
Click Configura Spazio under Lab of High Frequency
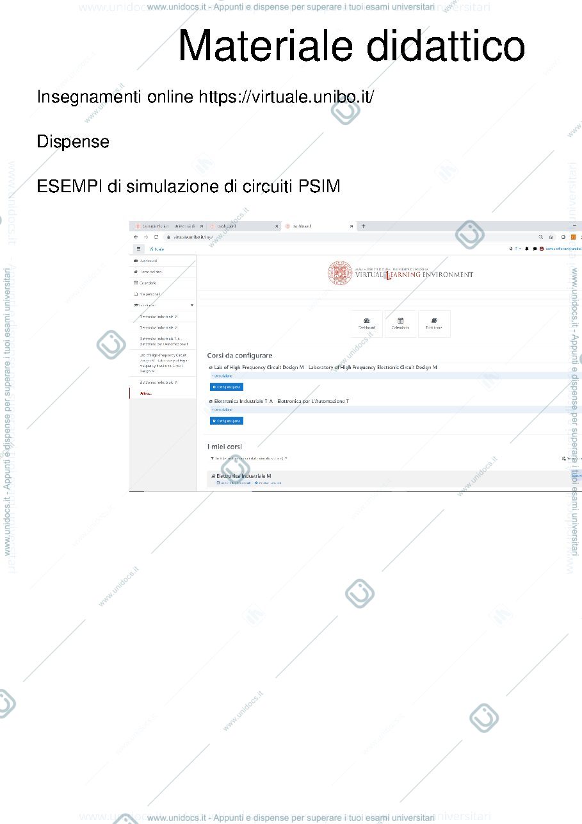pyautogui.click(x=227, y=387)
